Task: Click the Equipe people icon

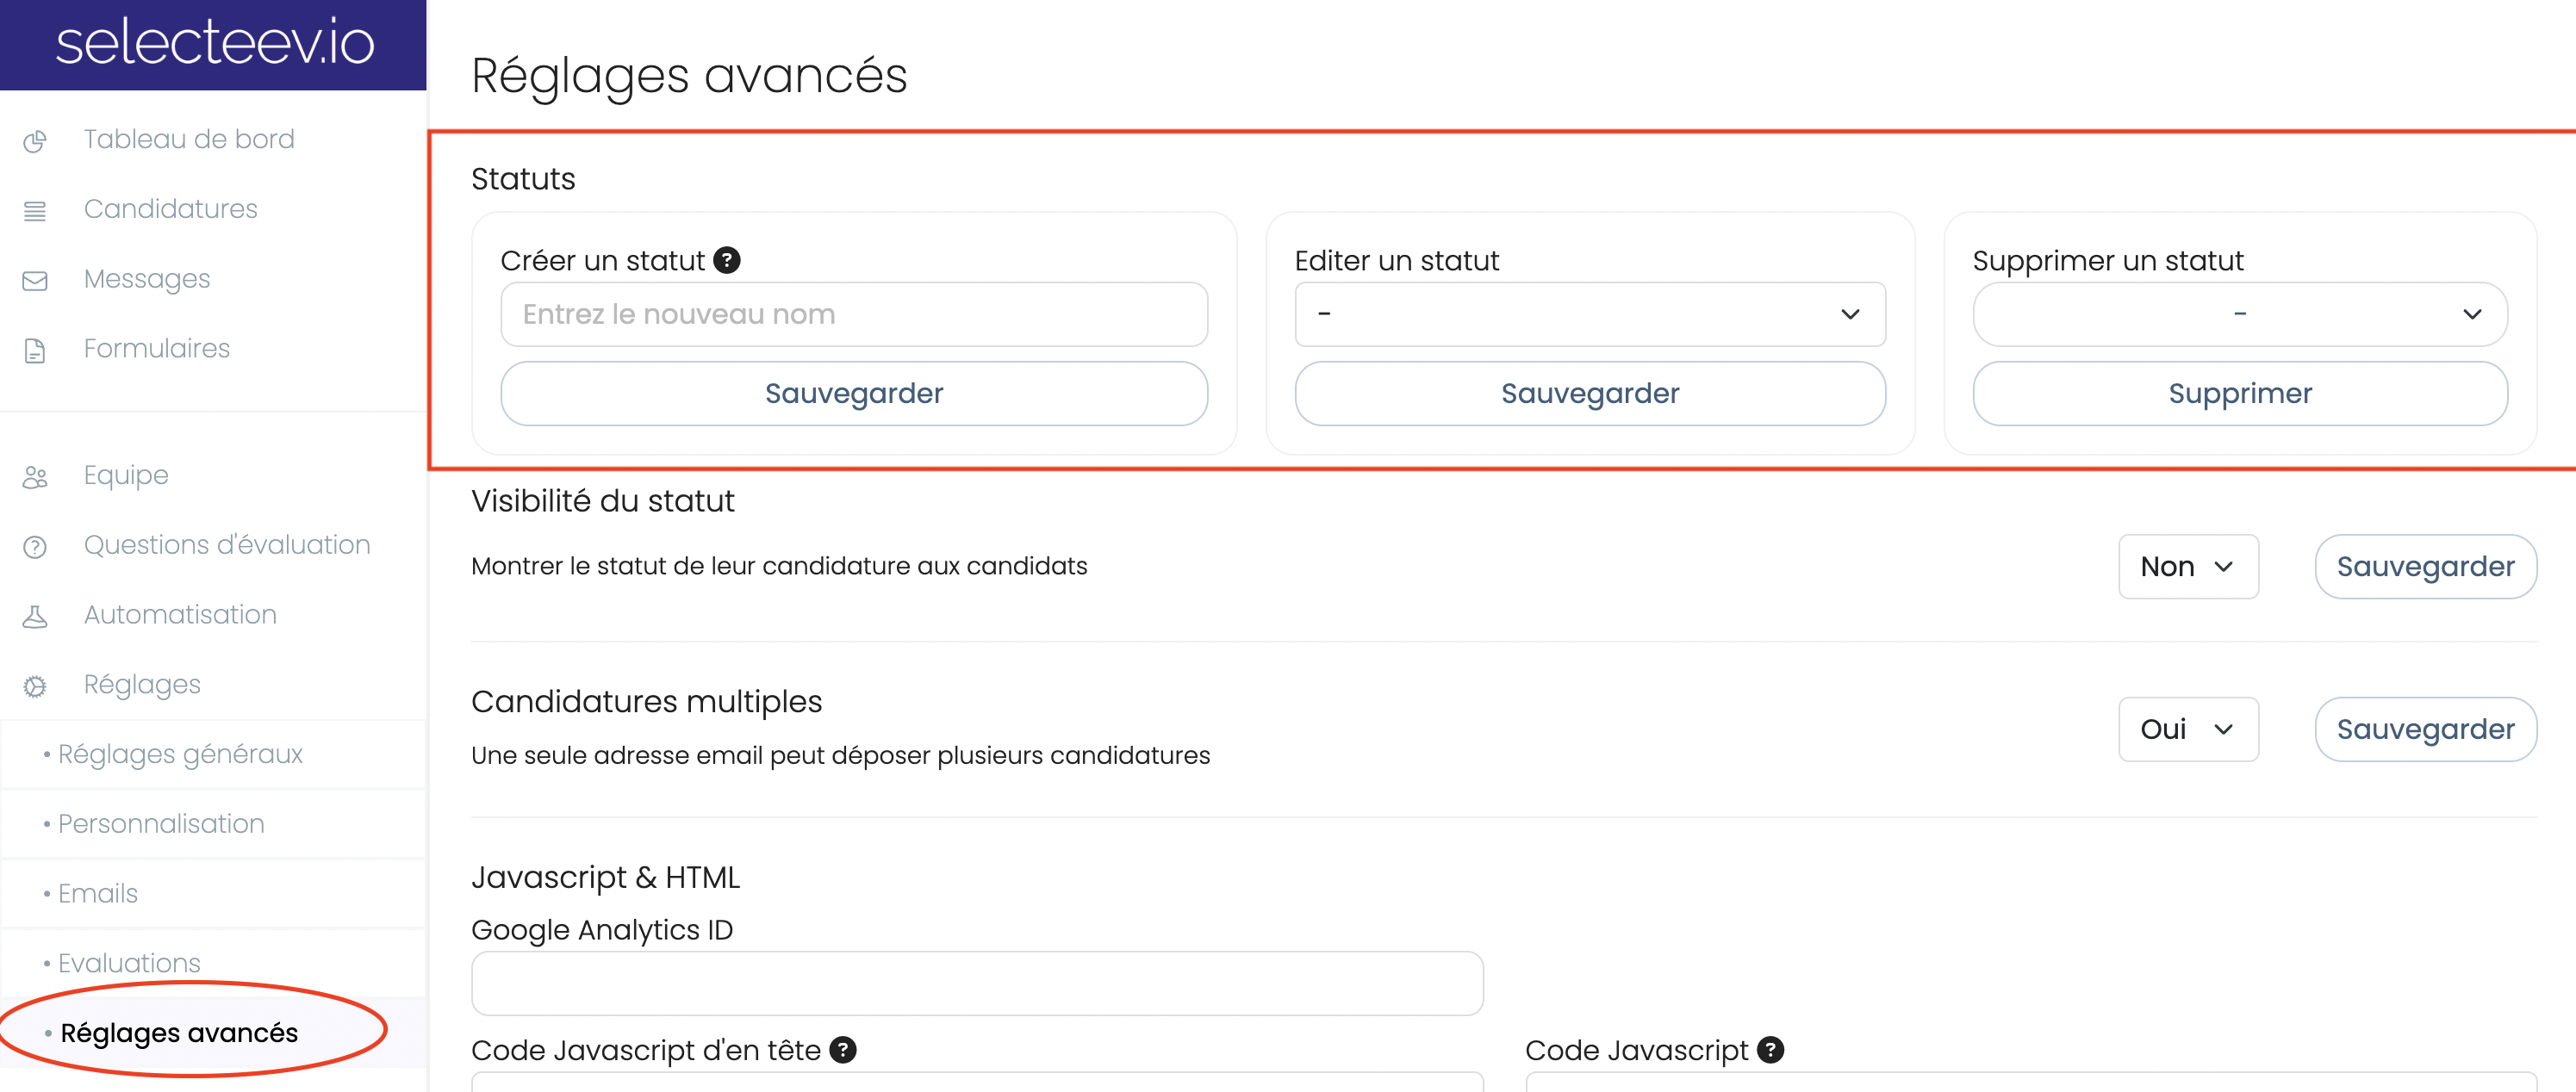Action: coord(35,477)
